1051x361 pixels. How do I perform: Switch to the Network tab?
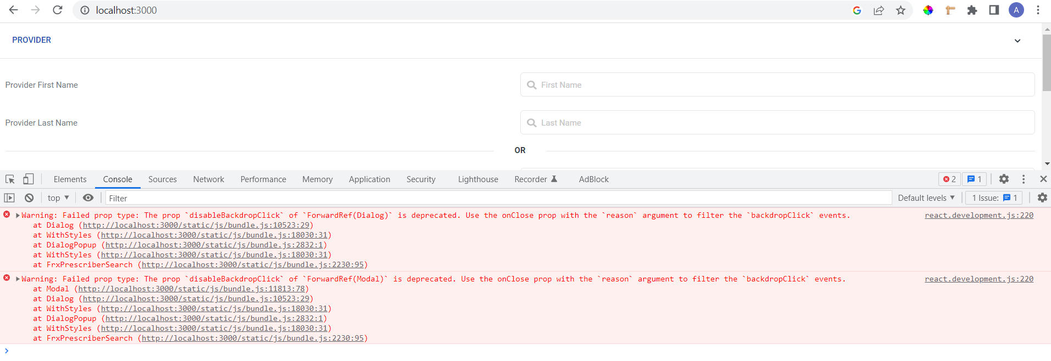coord(208,179)
